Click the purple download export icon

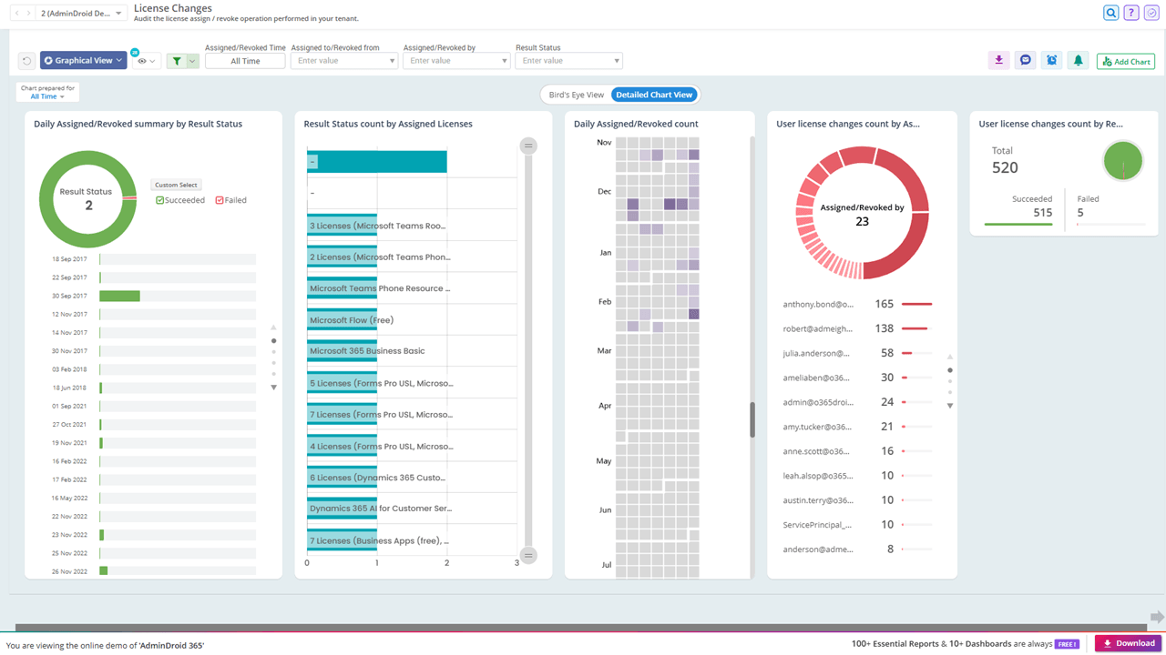coord(998,60)
